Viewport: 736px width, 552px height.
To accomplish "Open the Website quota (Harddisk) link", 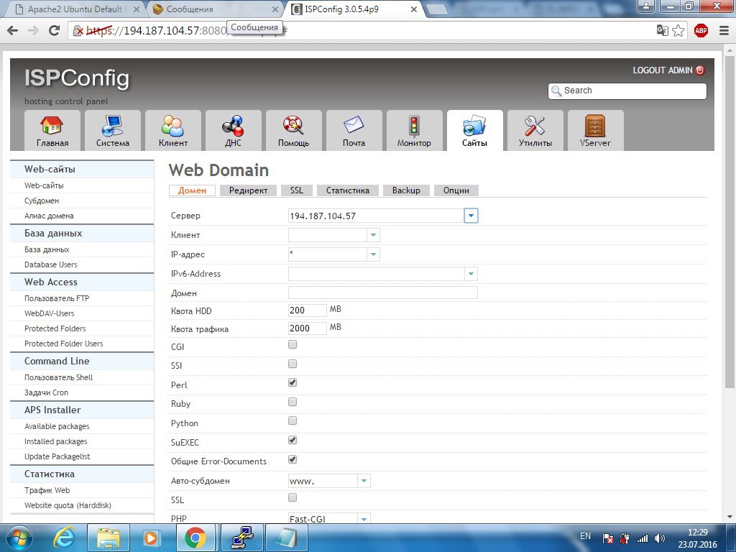I will tap(68, 505).
